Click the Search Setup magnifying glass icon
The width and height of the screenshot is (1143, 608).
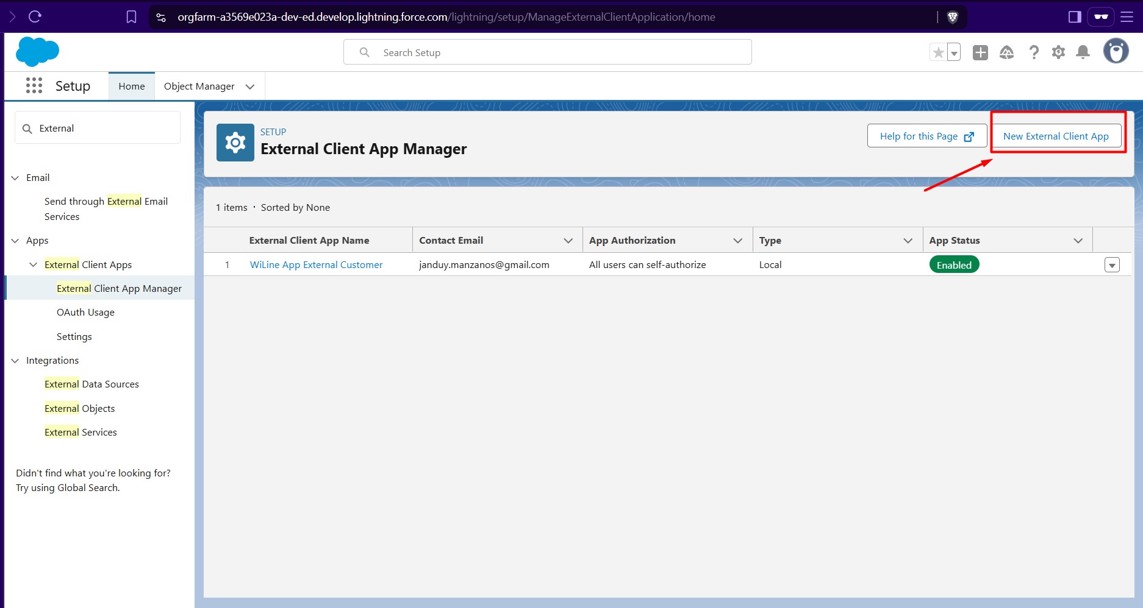point(364,52)
